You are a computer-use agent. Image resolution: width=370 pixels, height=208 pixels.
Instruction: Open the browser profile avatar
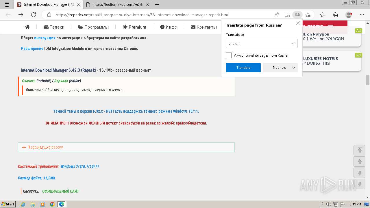pos(349,15)
